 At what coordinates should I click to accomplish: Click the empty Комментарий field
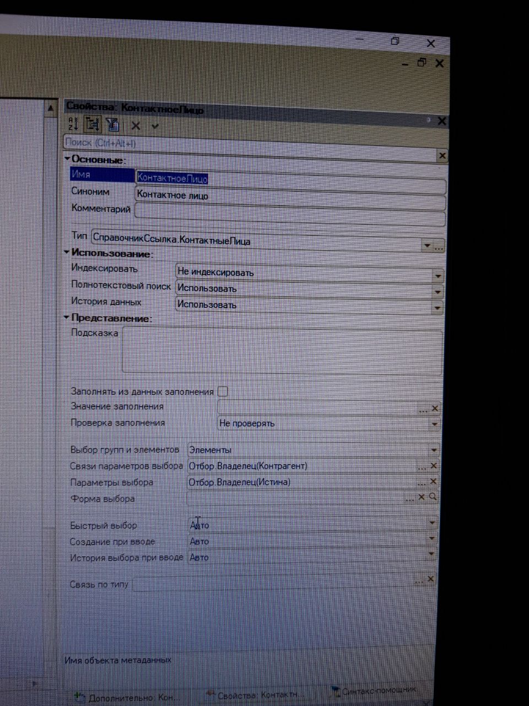coord(290,214)
